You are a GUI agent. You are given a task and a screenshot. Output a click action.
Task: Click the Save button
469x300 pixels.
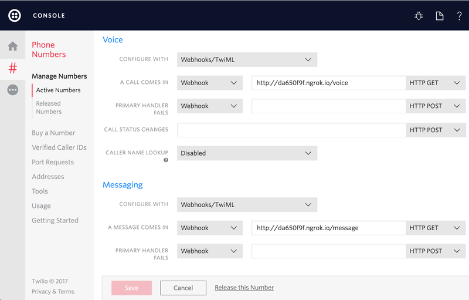coord(131,288)
